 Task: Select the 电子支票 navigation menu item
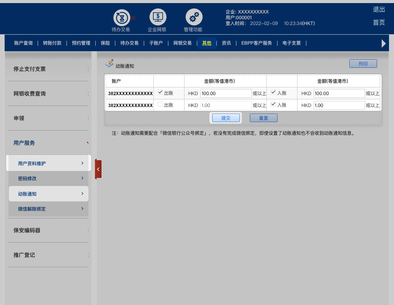[291, 43]
